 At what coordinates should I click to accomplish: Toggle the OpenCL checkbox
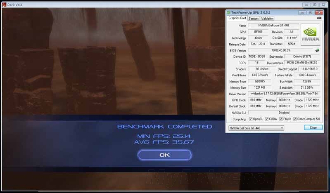pyautogui.click(x=250, y=119)
